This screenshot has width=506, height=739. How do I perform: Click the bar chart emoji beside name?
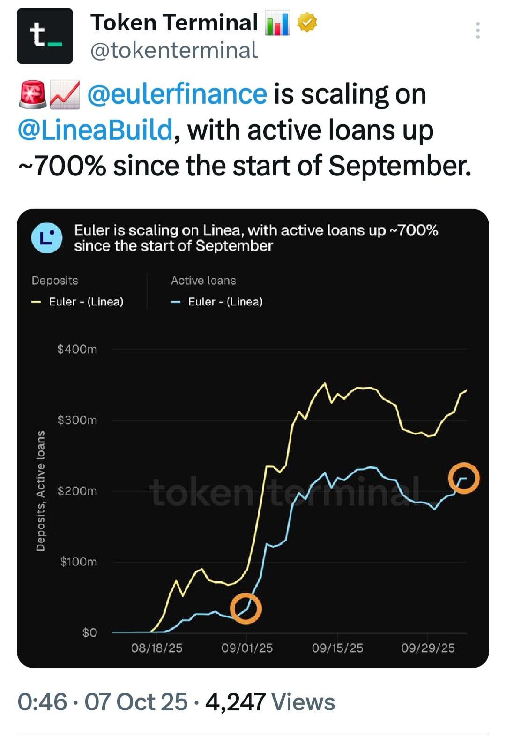277,24
